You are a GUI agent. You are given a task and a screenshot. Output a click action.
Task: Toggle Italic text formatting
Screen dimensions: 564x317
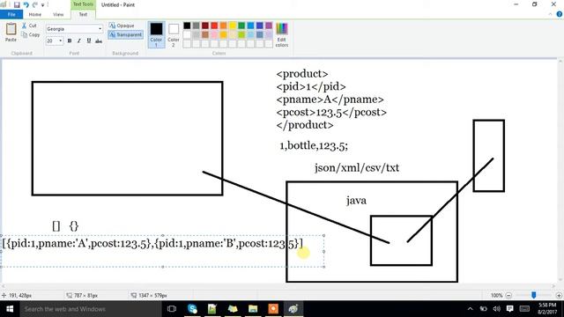click(78, 41)
